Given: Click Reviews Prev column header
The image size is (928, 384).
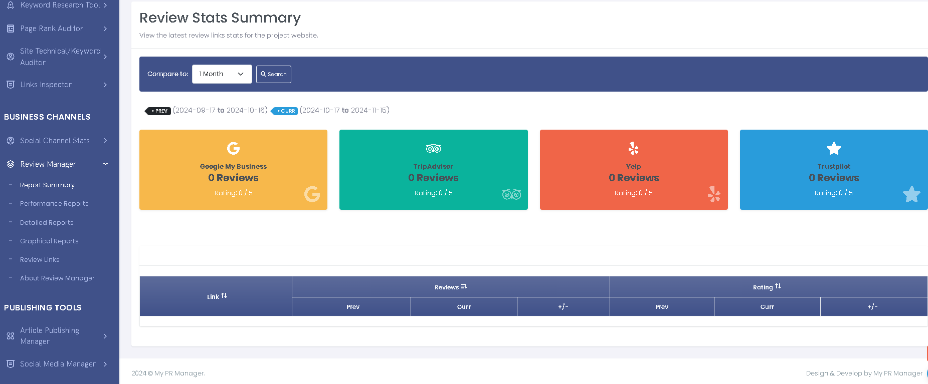Looking at the screenshot, I should 351,307.
